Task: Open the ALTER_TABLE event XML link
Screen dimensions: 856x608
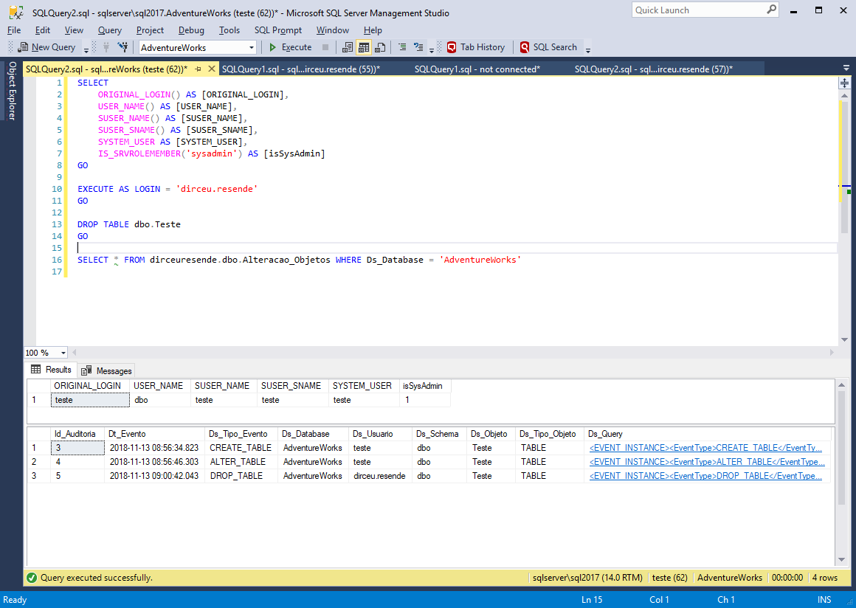Action: point(707,462)
